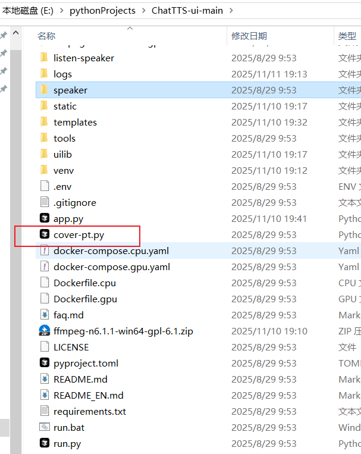Go to pythonProjects in the address bar

pyautogui.click(x=102, y=11)
